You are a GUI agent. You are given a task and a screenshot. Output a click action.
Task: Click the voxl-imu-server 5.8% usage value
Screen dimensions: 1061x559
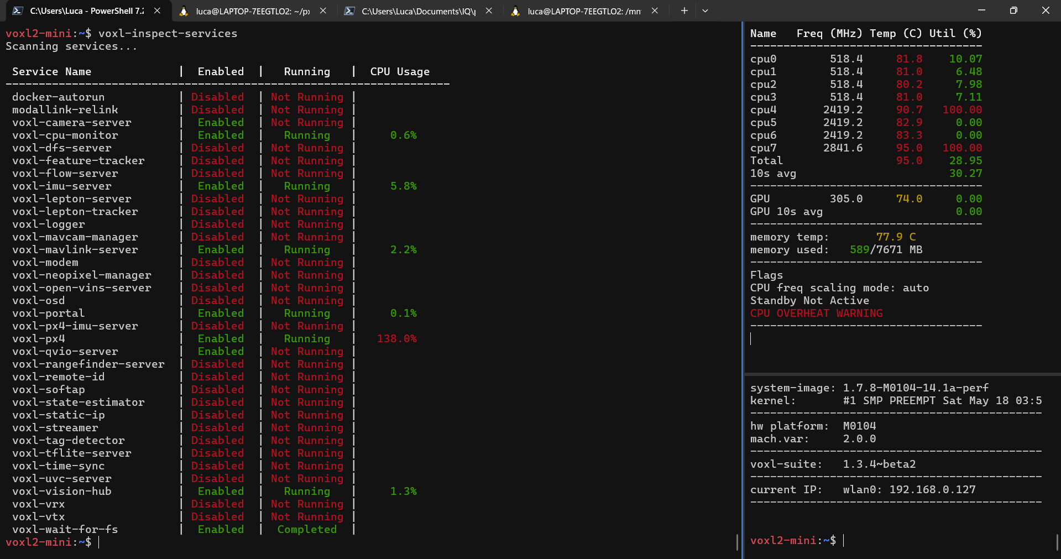[404, 186]
